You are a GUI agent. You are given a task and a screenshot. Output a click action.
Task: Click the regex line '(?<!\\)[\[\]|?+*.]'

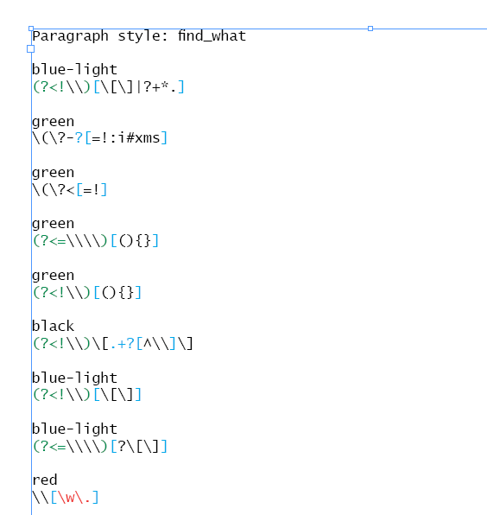[108, 87]
